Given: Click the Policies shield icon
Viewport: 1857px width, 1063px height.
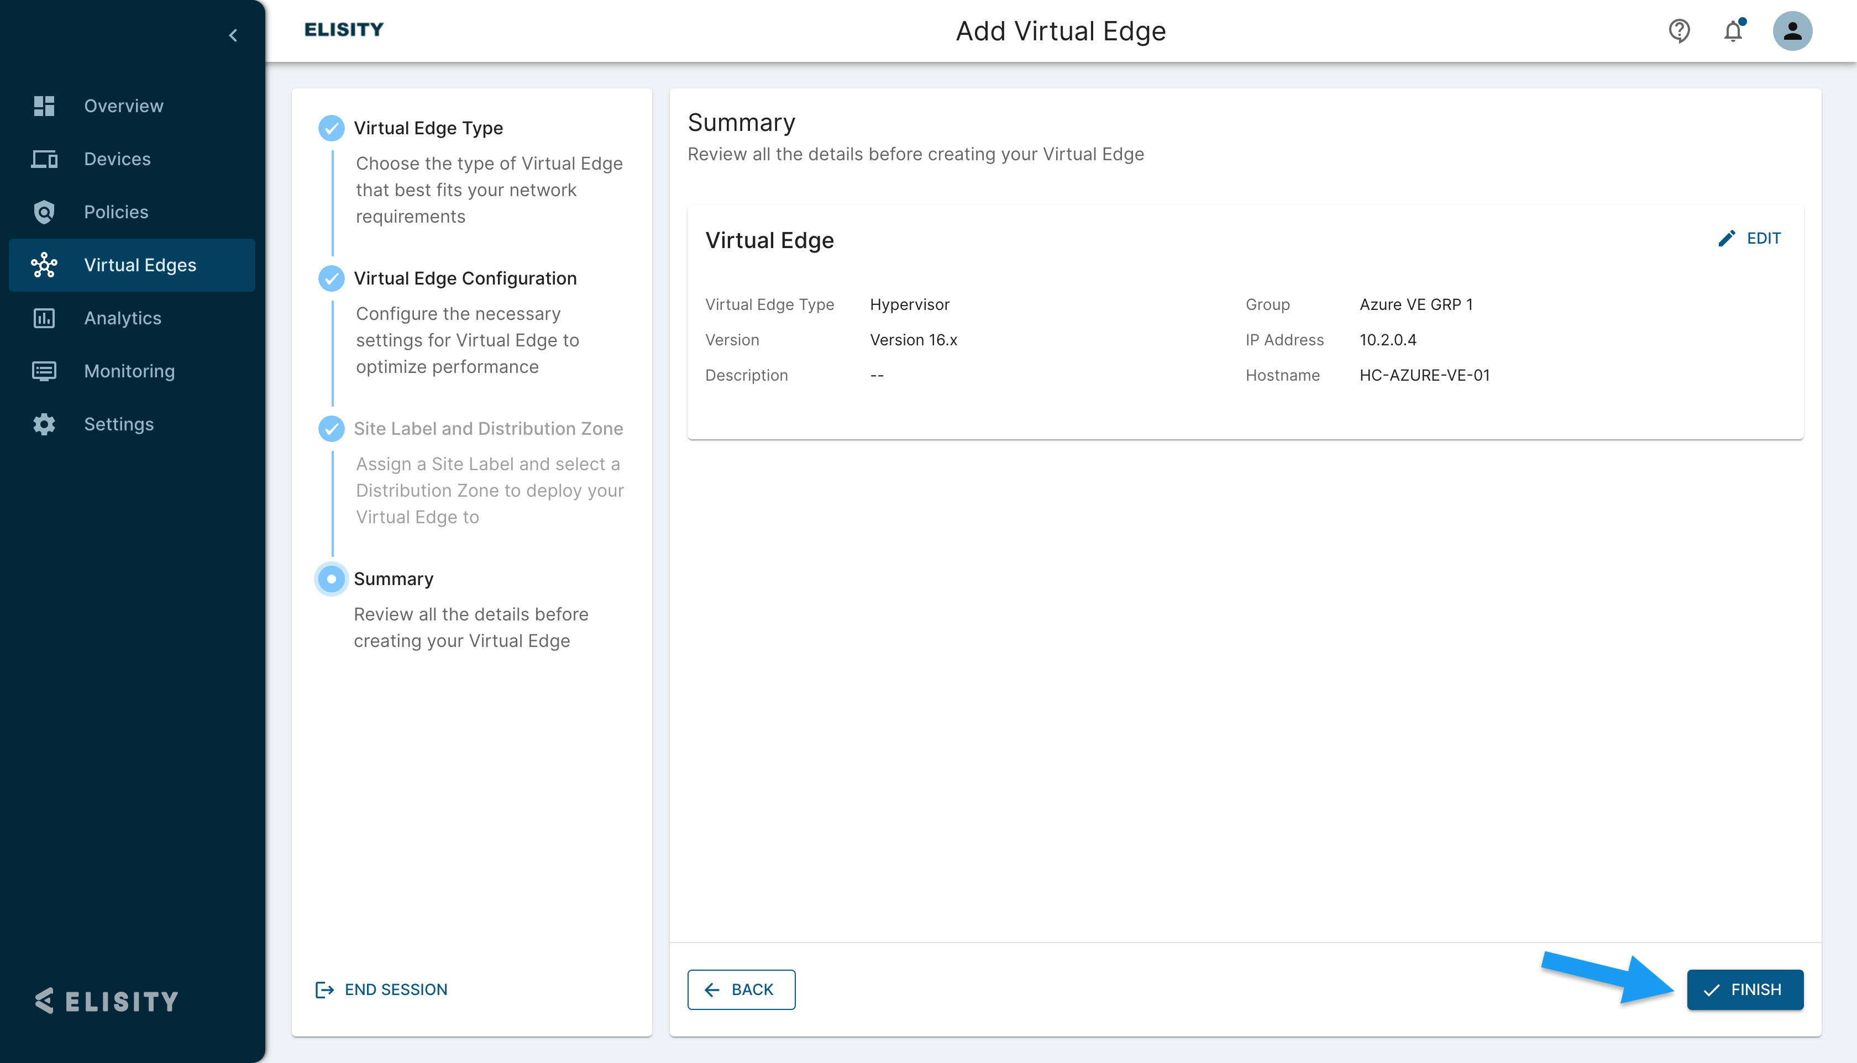Looking at the screenshot, I should (44, 212).
